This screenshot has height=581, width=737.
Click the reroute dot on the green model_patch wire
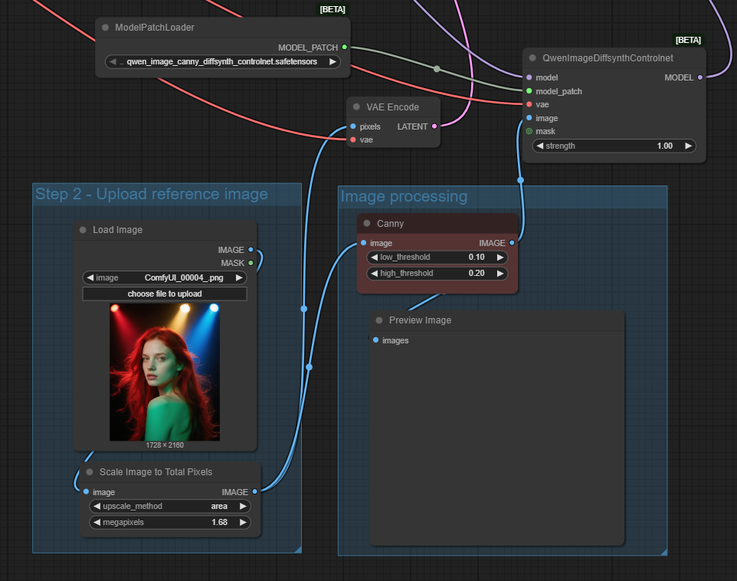tap(437, 69)
